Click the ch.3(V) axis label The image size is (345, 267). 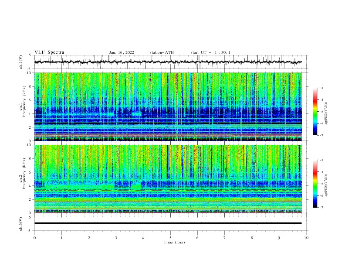click(x=21, y=224)
